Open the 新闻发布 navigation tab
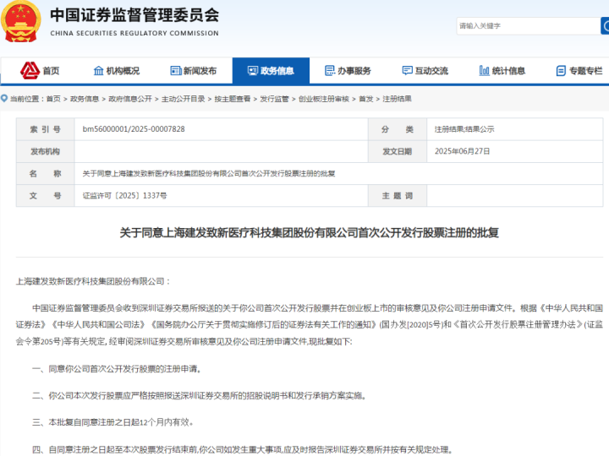609x456 pixels. pyautogui.click(x=194, y=71)
